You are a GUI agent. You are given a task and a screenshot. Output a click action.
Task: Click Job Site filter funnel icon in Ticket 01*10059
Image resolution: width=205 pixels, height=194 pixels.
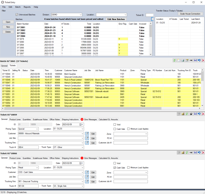(x=87, y=138)
